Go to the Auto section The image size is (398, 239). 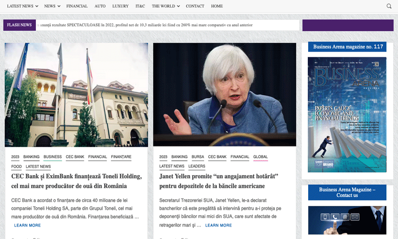100,6
